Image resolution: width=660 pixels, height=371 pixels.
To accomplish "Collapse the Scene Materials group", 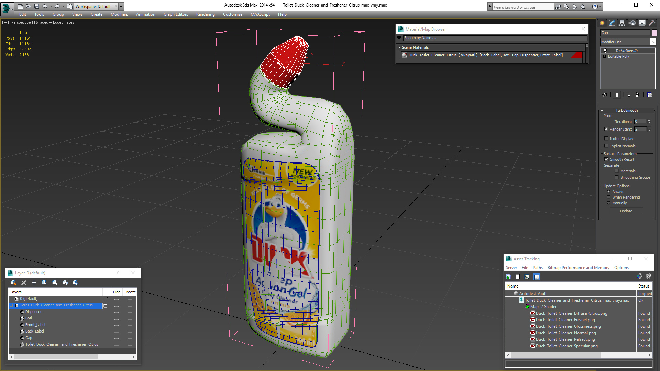I will (399, 47).
